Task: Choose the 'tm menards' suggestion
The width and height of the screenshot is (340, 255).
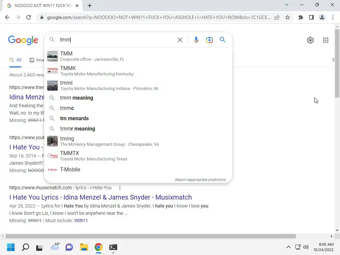Action: [x=138, y=119]
